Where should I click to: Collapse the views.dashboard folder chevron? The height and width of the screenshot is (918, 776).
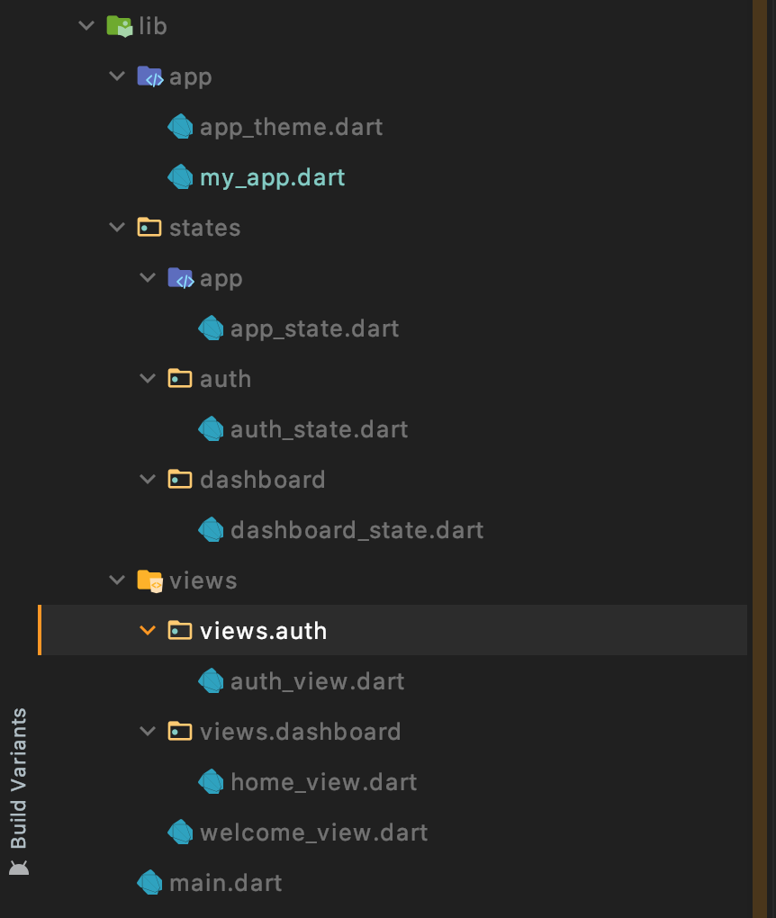[148, 732]
